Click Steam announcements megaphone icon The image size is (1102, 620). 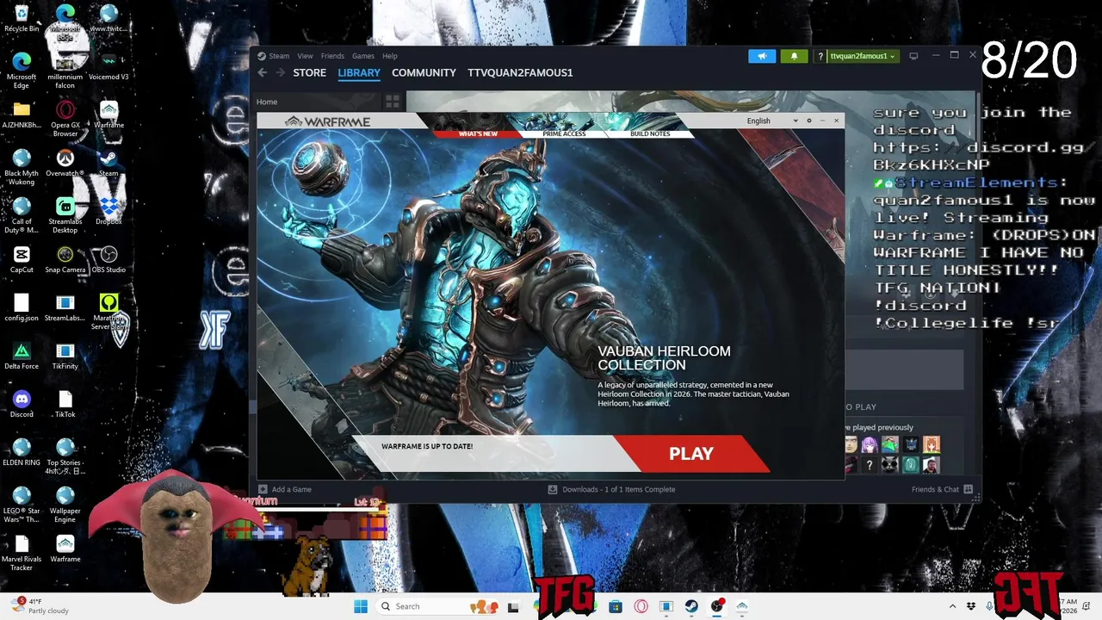point(762,56)
